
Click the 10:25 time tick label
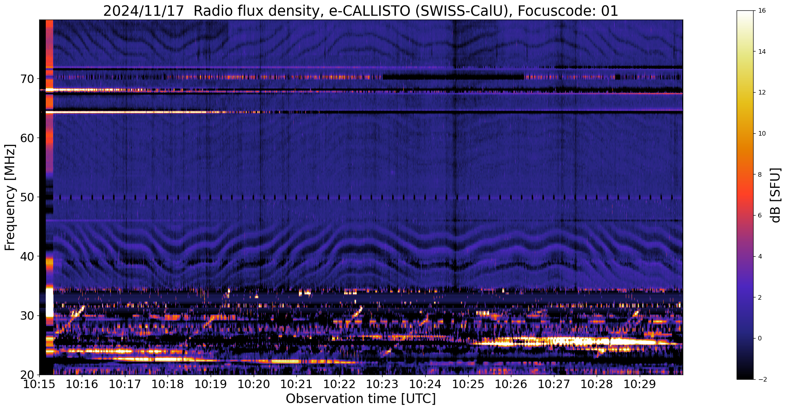click(468, 384)
